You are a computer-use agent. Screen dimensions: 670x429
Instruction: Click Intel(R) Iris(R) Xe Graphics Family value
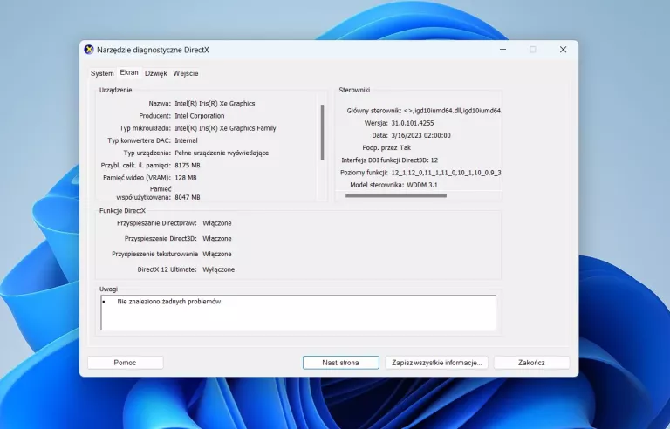226,128
